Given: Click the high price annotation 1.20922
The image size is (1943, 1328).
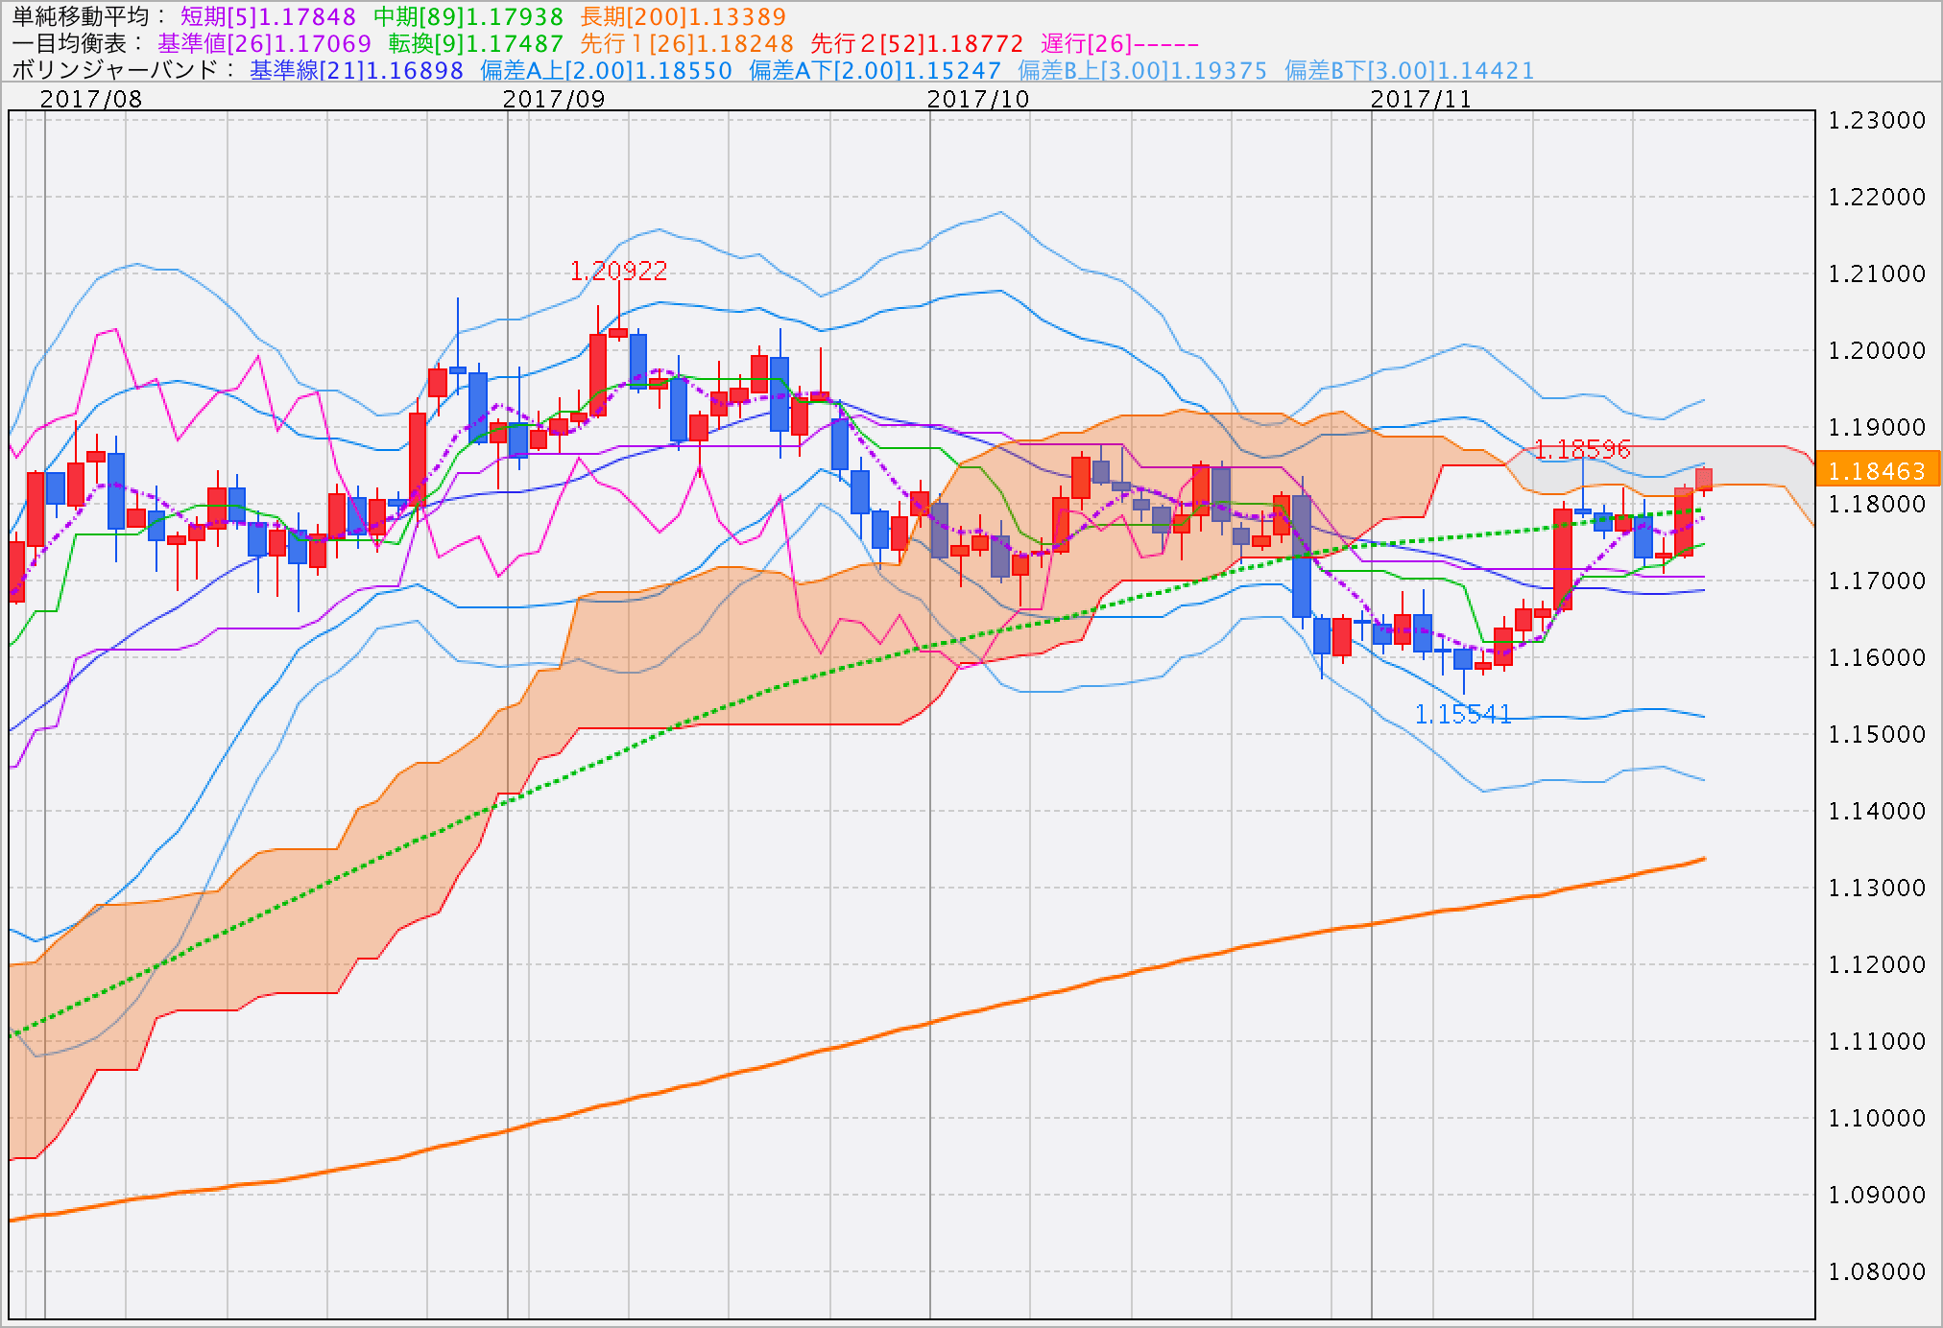Looking at the screenshot, I should tap(618, 271).
